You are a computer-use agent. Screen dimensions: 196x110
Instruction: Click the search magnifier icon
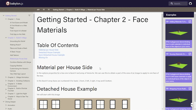point(172,4)
